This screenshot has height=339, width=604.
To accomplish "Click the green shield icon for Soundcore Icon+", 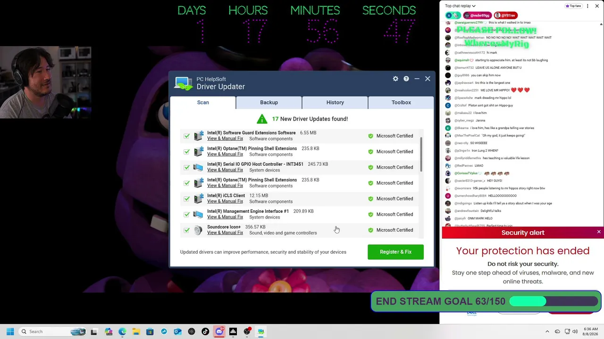I will pos(370,230).
